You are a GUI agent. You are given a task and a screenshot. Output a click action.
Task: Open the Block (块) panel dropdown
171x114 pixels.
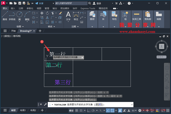103,27
